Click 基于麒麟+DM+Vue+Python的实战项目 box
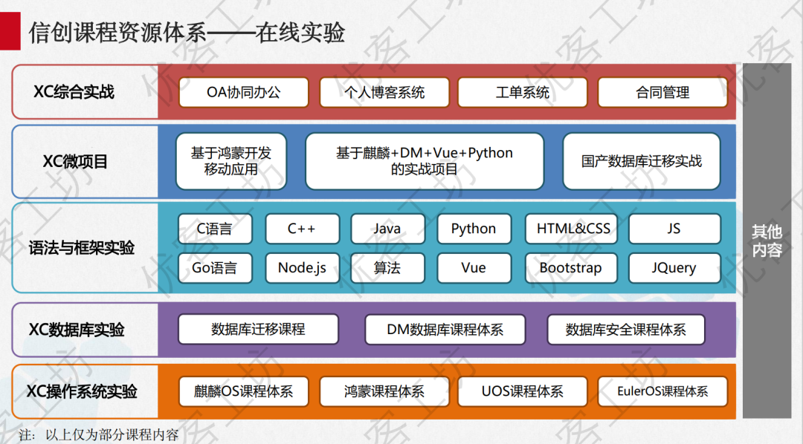803x444 pixels. click(x=425, y=161)
